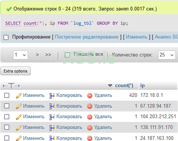Sort by count(*) column header
The width and height of the screenshot is (178, 141).
pyautogui.click(x=124, y=86)
